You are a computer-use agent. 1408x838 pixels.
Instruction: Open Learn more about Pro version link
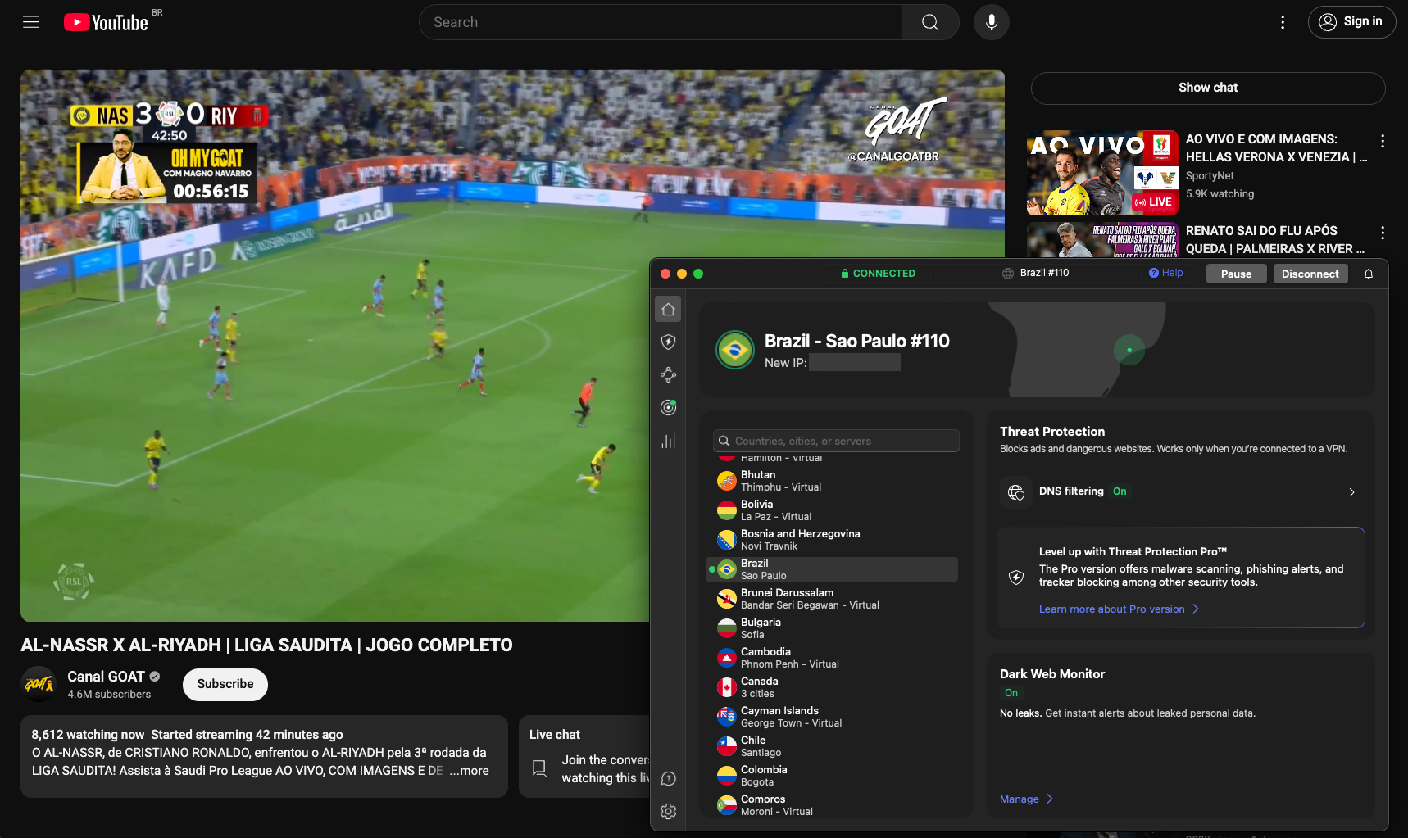coord(1119,609)
